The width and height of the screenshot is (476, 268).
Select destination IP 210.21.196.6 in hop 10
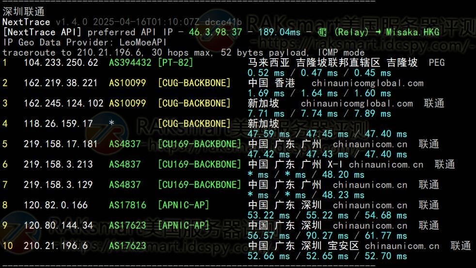56,246
